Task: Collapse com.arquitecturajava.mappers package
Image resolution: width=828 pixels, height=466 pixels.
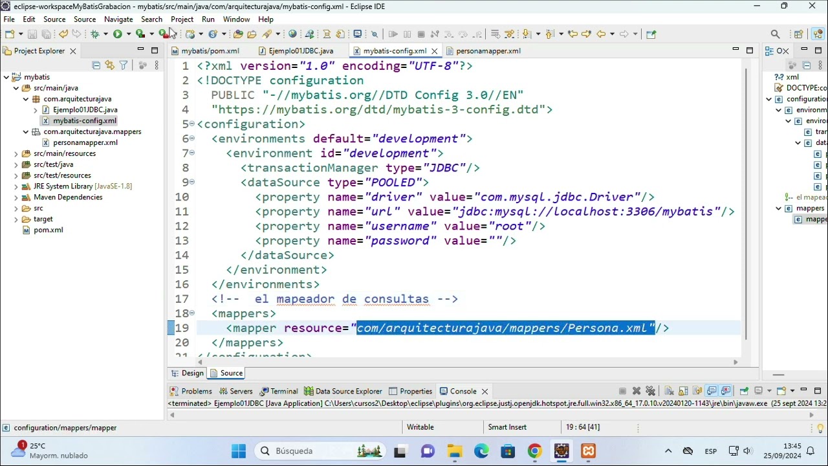Action: pyautogui.click(x=26, y=131)
